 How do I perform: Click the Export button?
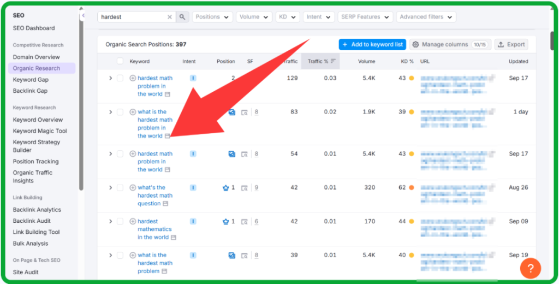coord(511,44)
